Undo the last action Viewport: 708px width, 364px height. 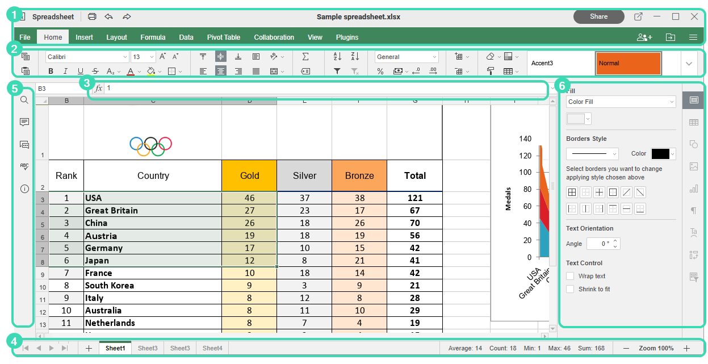point(108,16)
